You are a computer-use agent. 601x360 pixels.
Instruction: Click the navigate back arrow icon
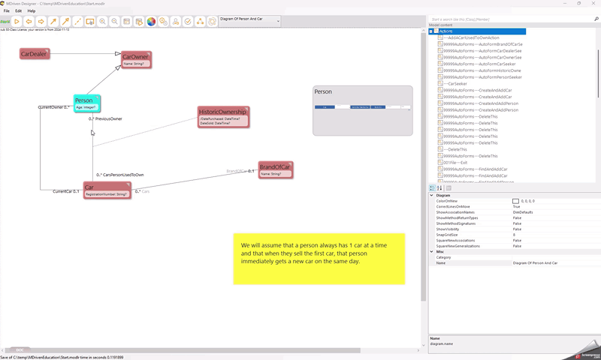[29, 21]
